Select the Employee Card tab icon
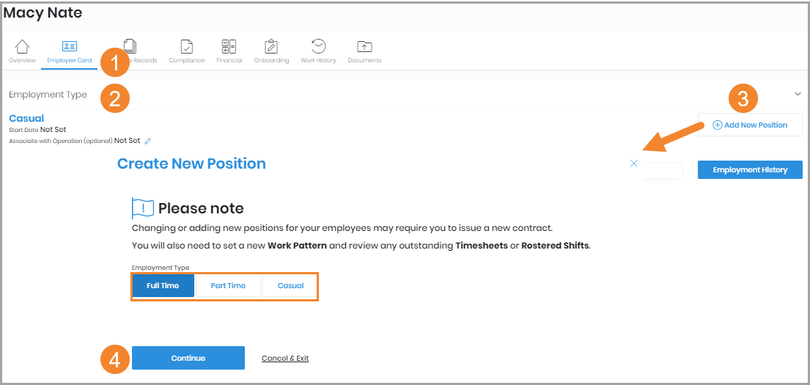The image size is (810, 385). [x=70, y=47]
